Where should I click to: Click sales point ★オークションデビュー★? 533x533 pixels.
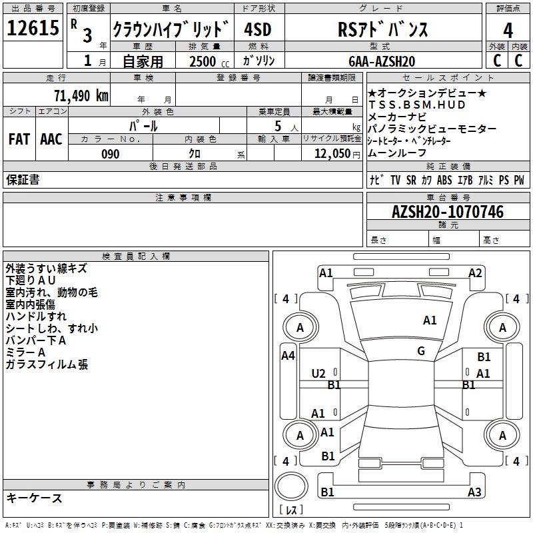tap(427, 93)
